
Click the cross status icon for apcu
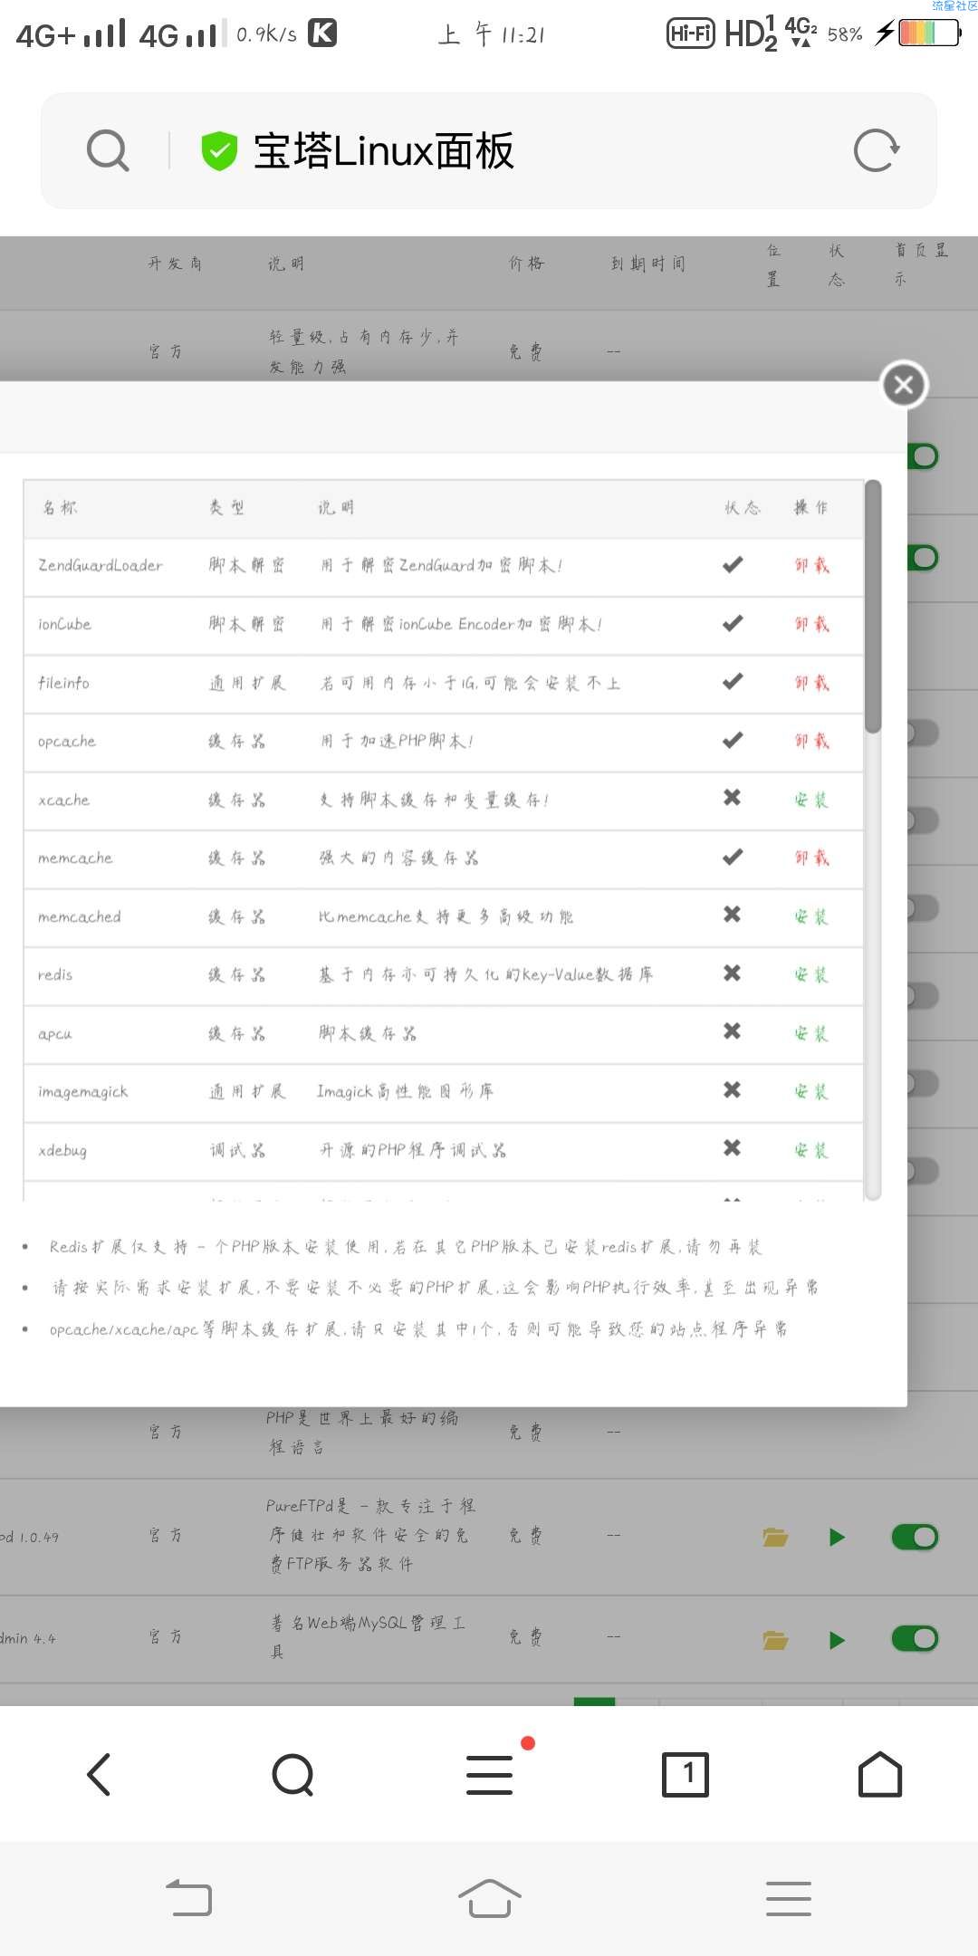click(x=733, y=1031)
